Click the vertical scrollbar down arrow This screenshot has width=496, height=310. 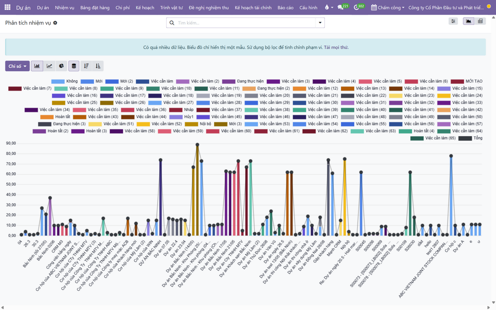pos(493,303)
